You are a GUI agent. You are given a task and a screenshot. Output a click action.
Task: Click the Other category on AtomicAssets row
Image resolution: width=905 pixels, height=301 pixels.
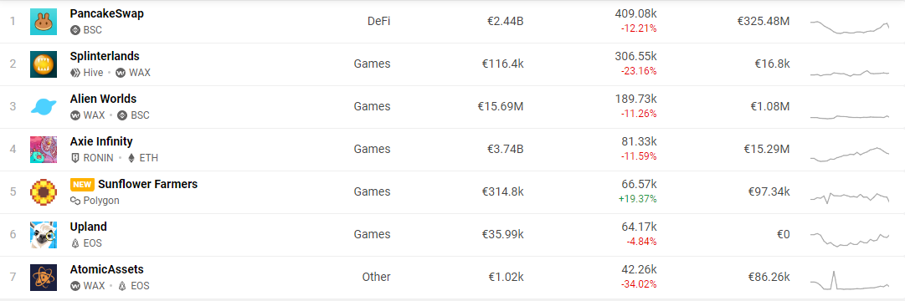[x=376, y=277]
